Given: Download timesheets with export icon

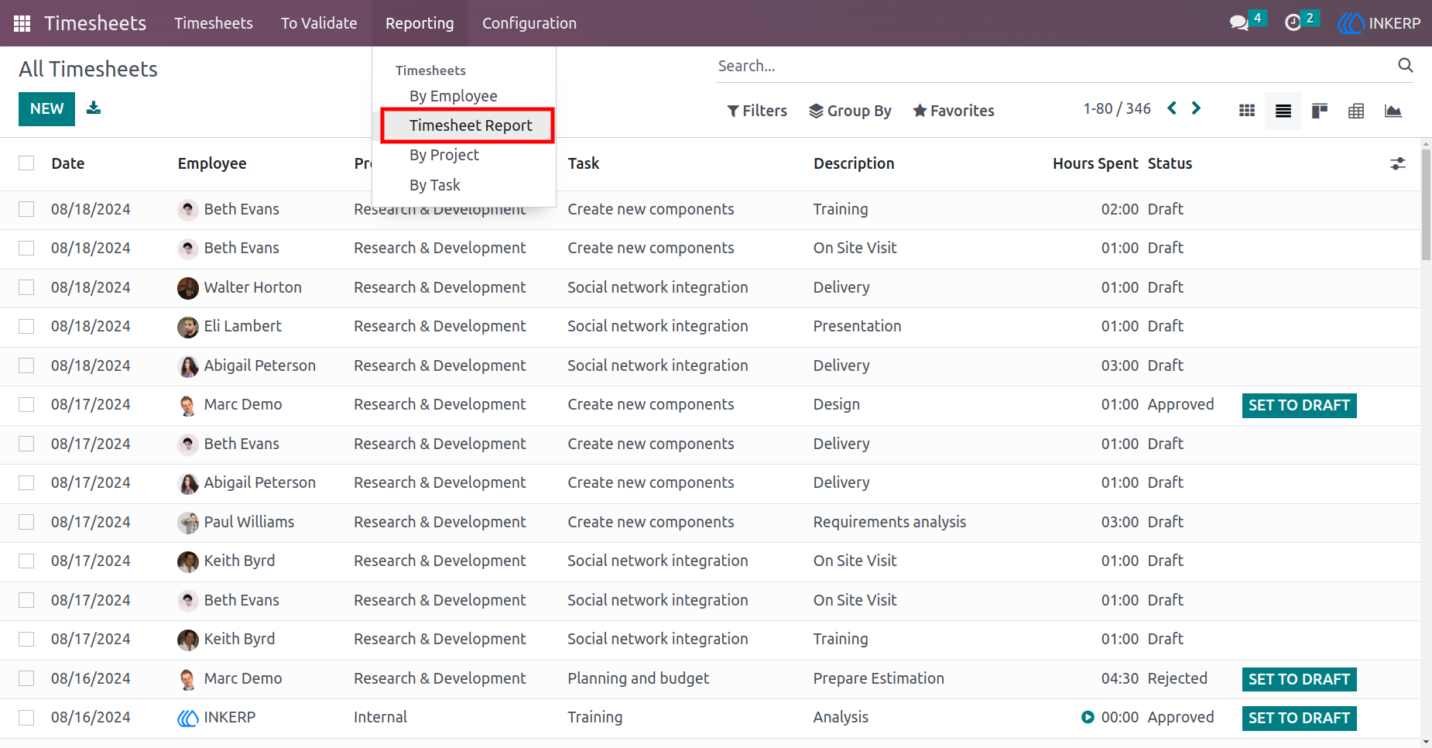Looking at the screenshot, I should pyautogui.click(x=94, y=108).
